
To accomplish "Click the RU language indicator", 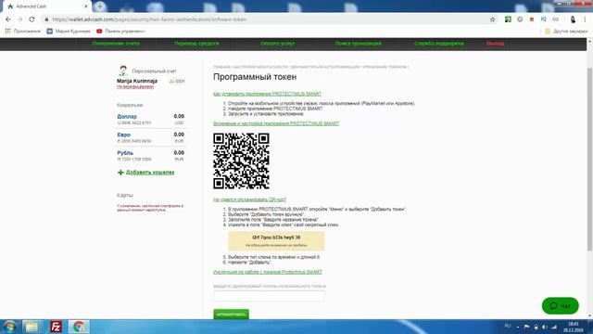I will (508, 326).
